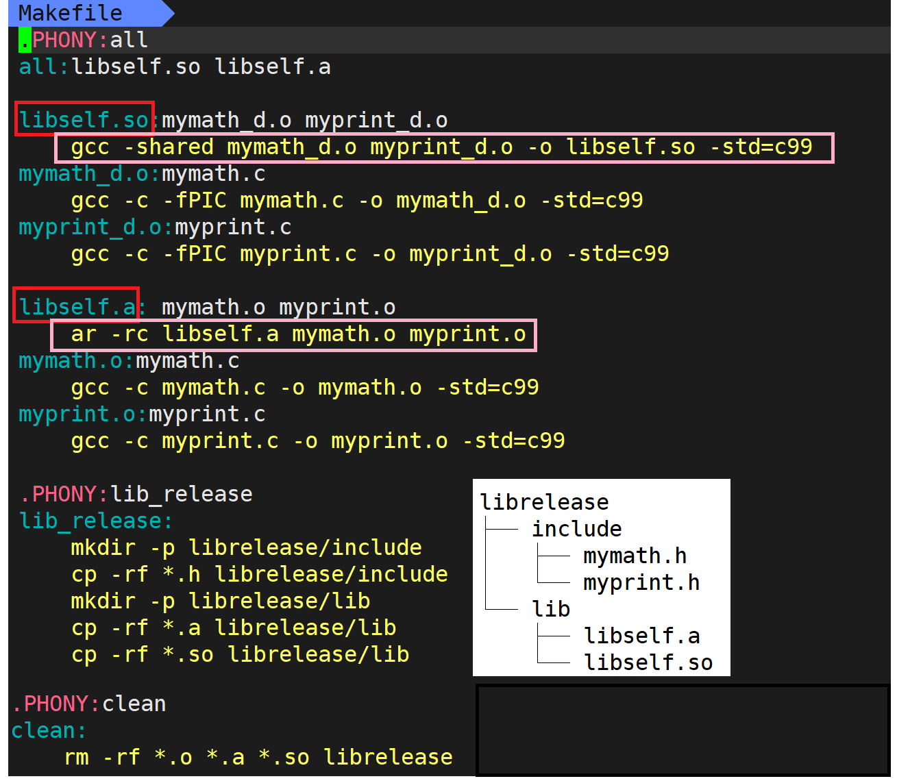897x781 pixels.
Task: Click 'mkdir -p librelease/include' command
Action: click(x=246, y=547)
